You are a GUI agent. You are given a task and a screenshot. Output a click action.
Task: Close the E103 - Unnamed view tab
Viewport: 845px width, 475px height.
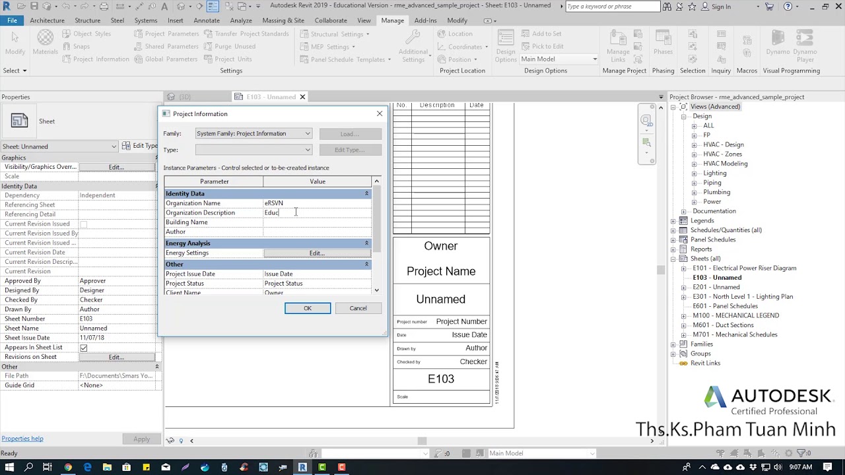(x=302, y=97)
